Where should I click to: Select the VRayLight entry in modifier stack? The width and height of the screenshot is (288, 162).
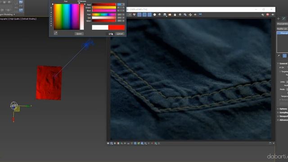point(283,33)
